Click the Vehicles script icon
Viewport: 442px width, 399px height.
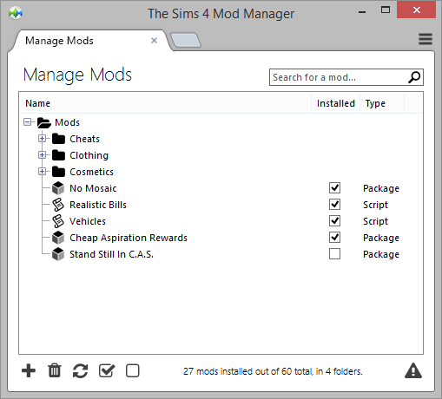(x=58, y=221)
